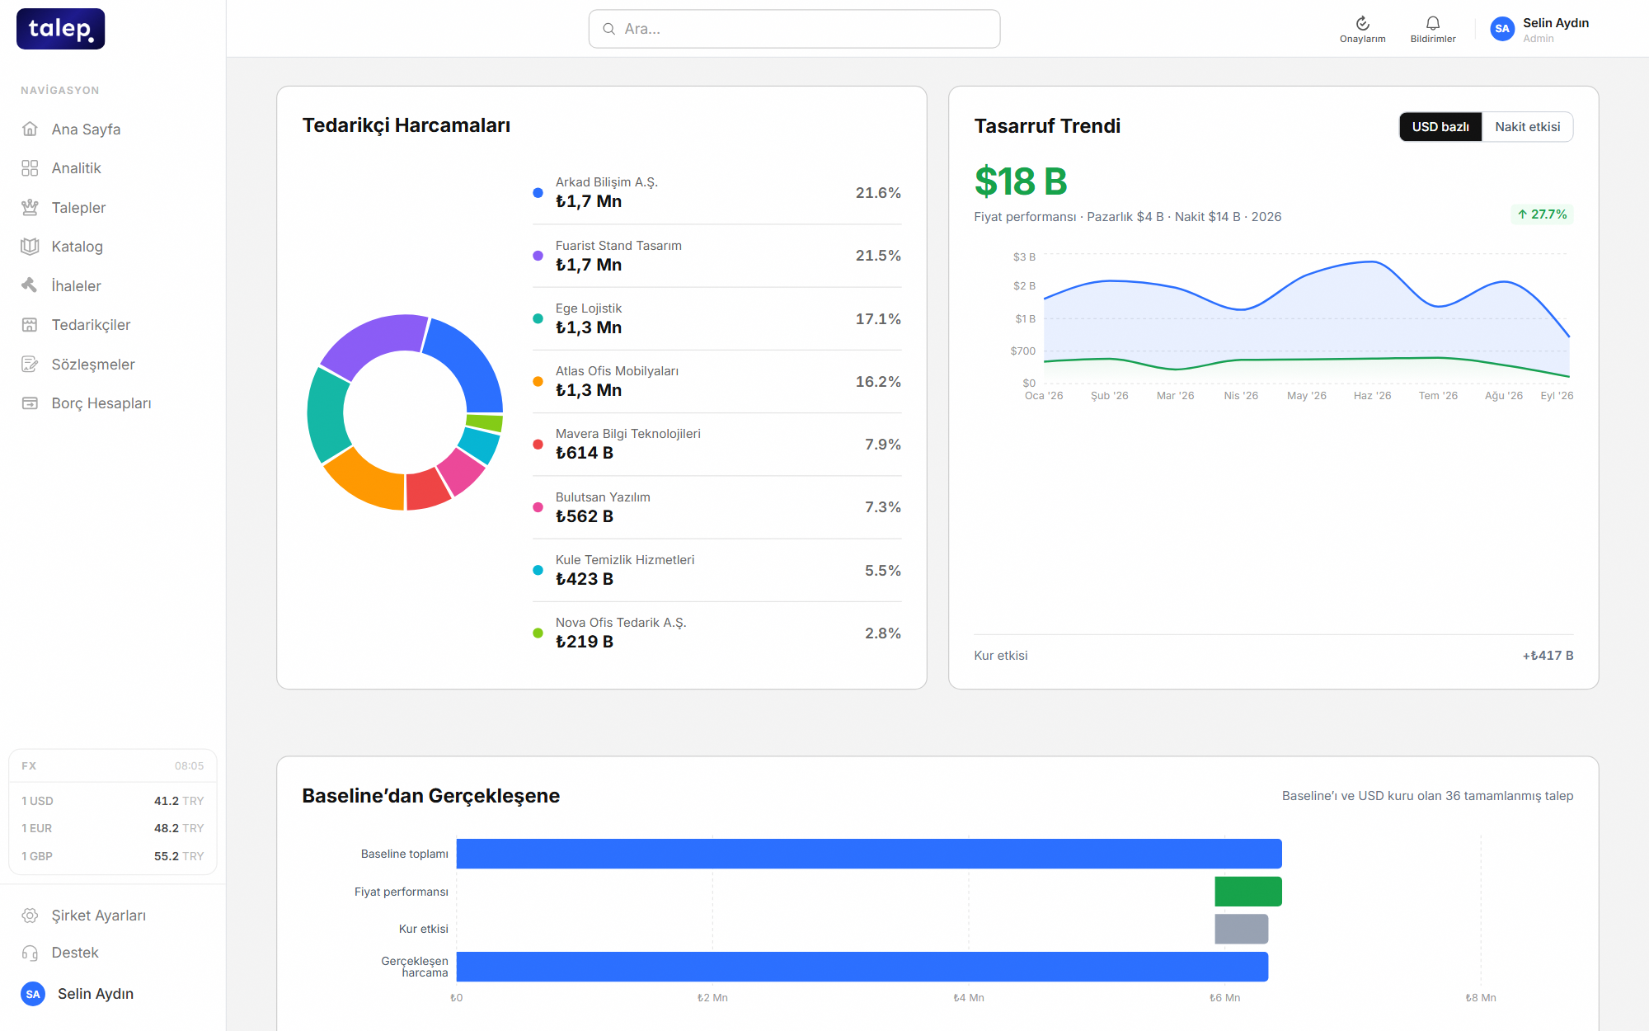
Task: Click grey Kur etkisi bar
Action: [x=1242, y=930]
